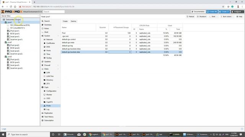Open LVM disks view

pos(48,73)
